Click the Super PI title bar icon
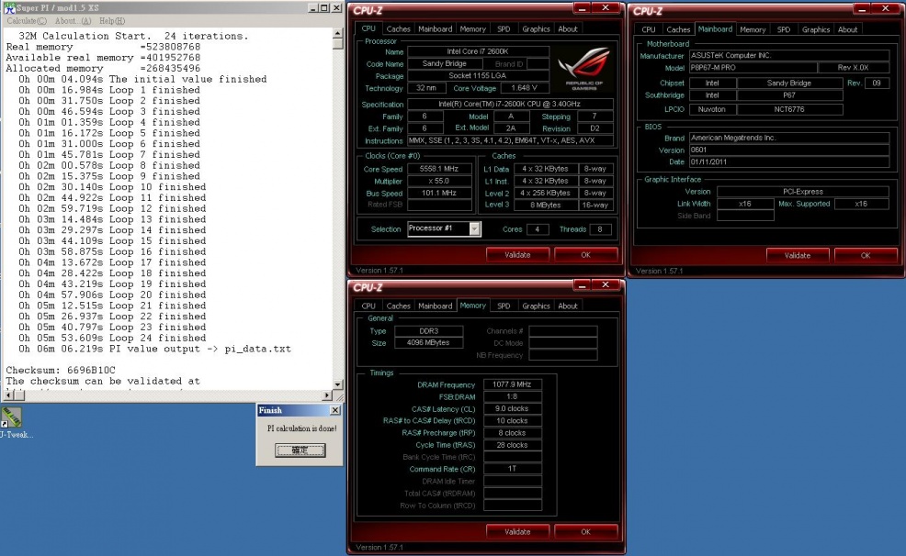 coord(8,7)
